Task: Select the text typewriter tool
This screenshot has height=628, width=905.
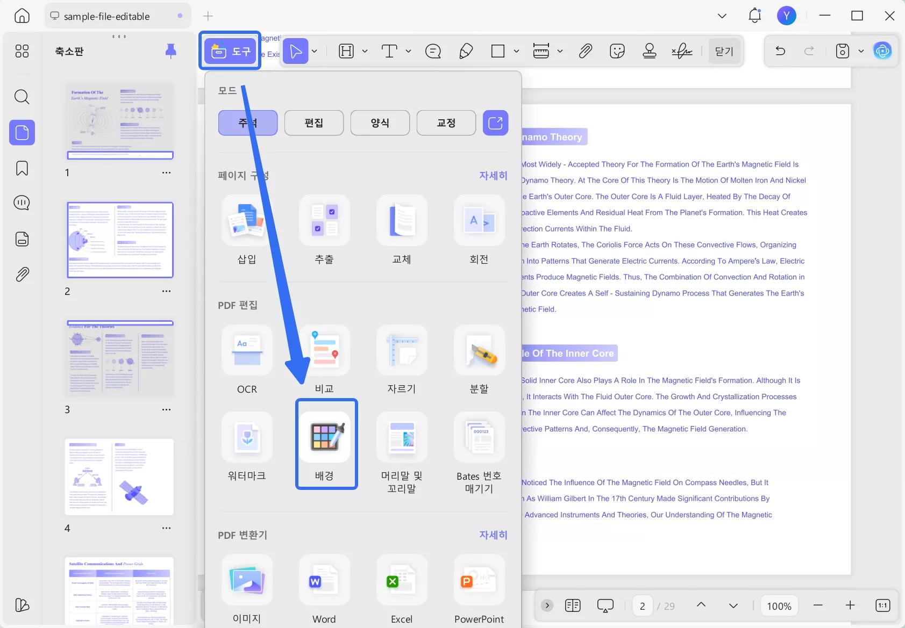Action: [x=389, y=51]
